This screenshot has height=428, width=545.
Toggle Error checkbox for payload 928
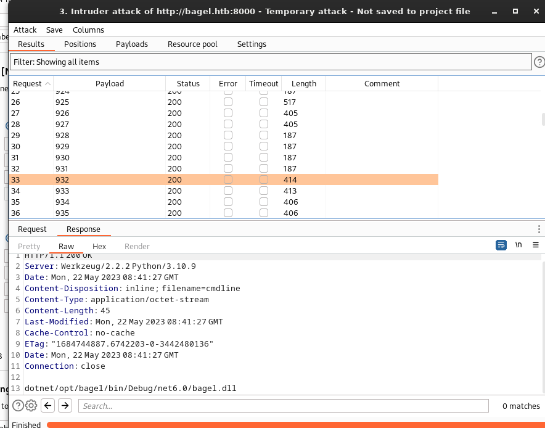(228, 135)
